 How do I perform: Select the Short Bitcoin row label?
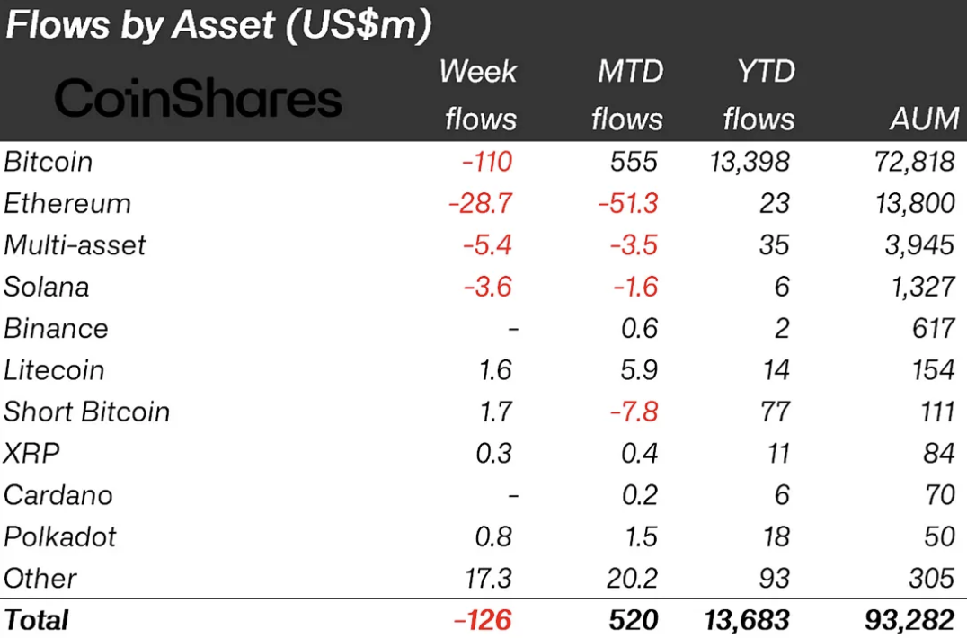[x=87, y=412]
